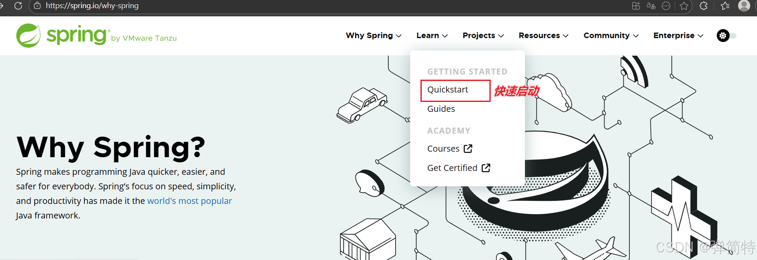757x260 pixels.
Task: Click the address bar URL
Action: tap(92, 6)
